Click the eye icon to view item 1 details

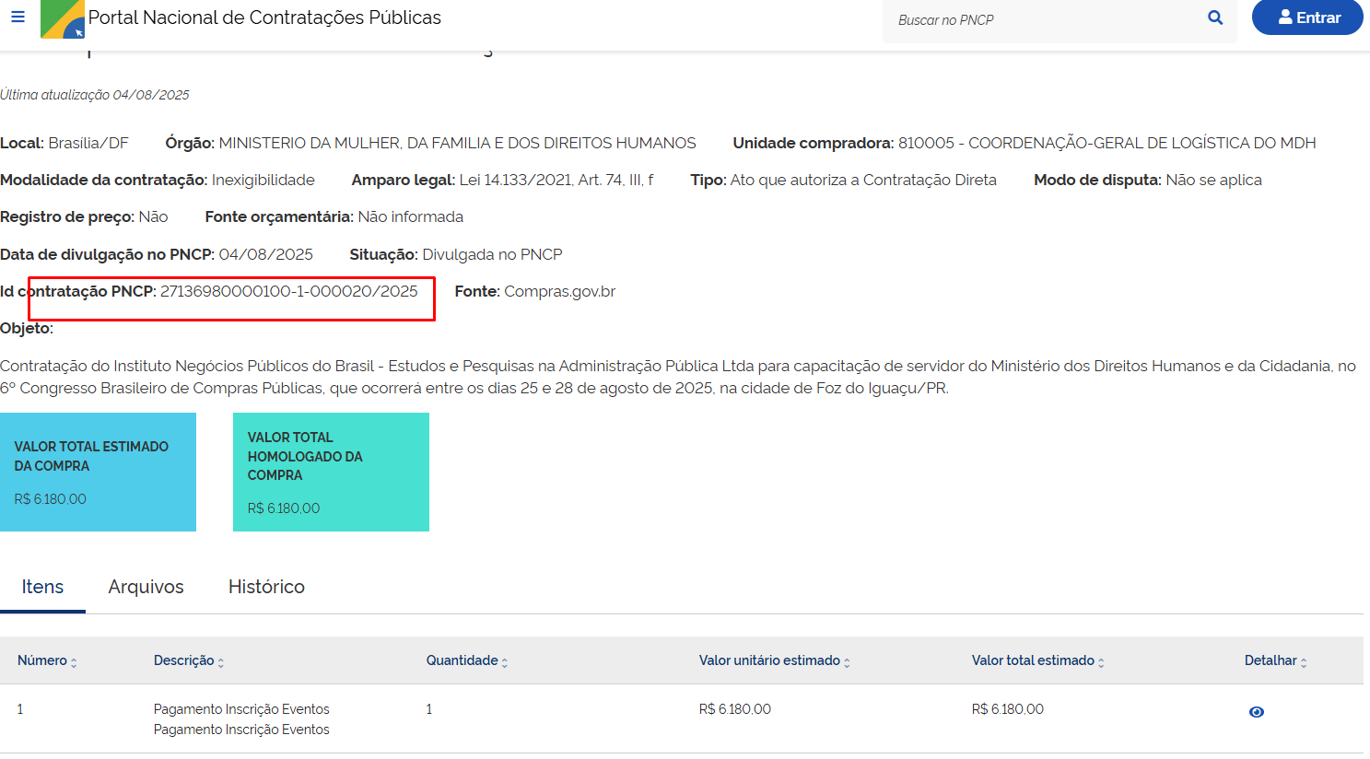(1256, 712)
